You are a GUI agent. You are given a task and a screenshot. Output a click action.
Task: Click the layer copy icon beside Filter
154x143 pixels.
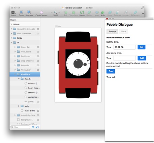coord(33,127)
